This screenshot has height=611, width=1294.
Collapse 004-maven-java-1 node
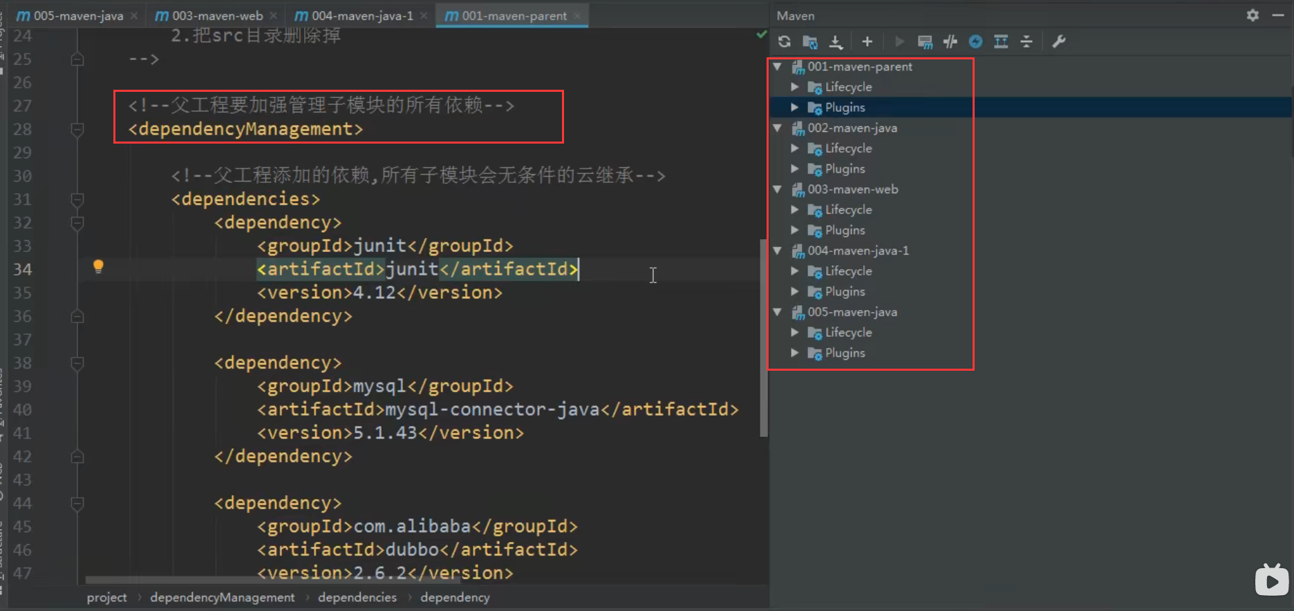778,251
